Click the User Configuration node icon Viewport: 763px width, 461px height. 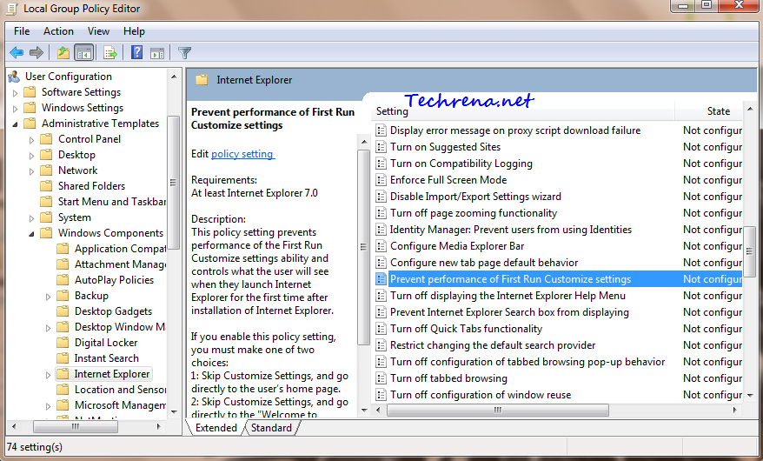(14, 77)
